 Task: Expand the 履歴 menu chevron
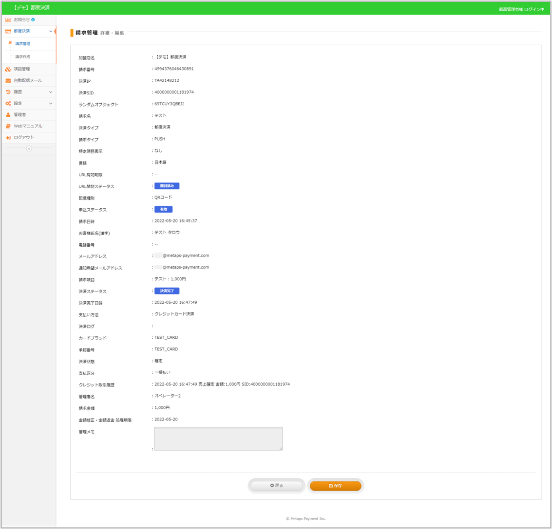[x=51, y=92]
